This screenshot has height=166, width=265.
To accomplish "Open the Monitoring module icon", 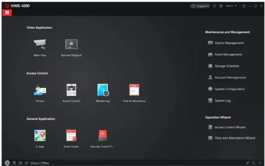I will pyautogui.click(x=103, y=90).
